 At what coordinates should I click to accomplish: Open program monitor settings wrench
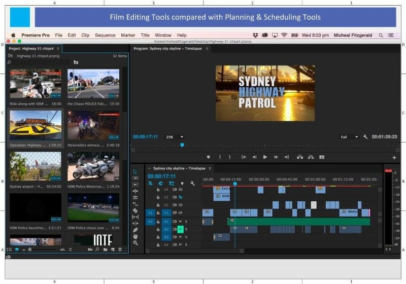click(x=365, y=137)
